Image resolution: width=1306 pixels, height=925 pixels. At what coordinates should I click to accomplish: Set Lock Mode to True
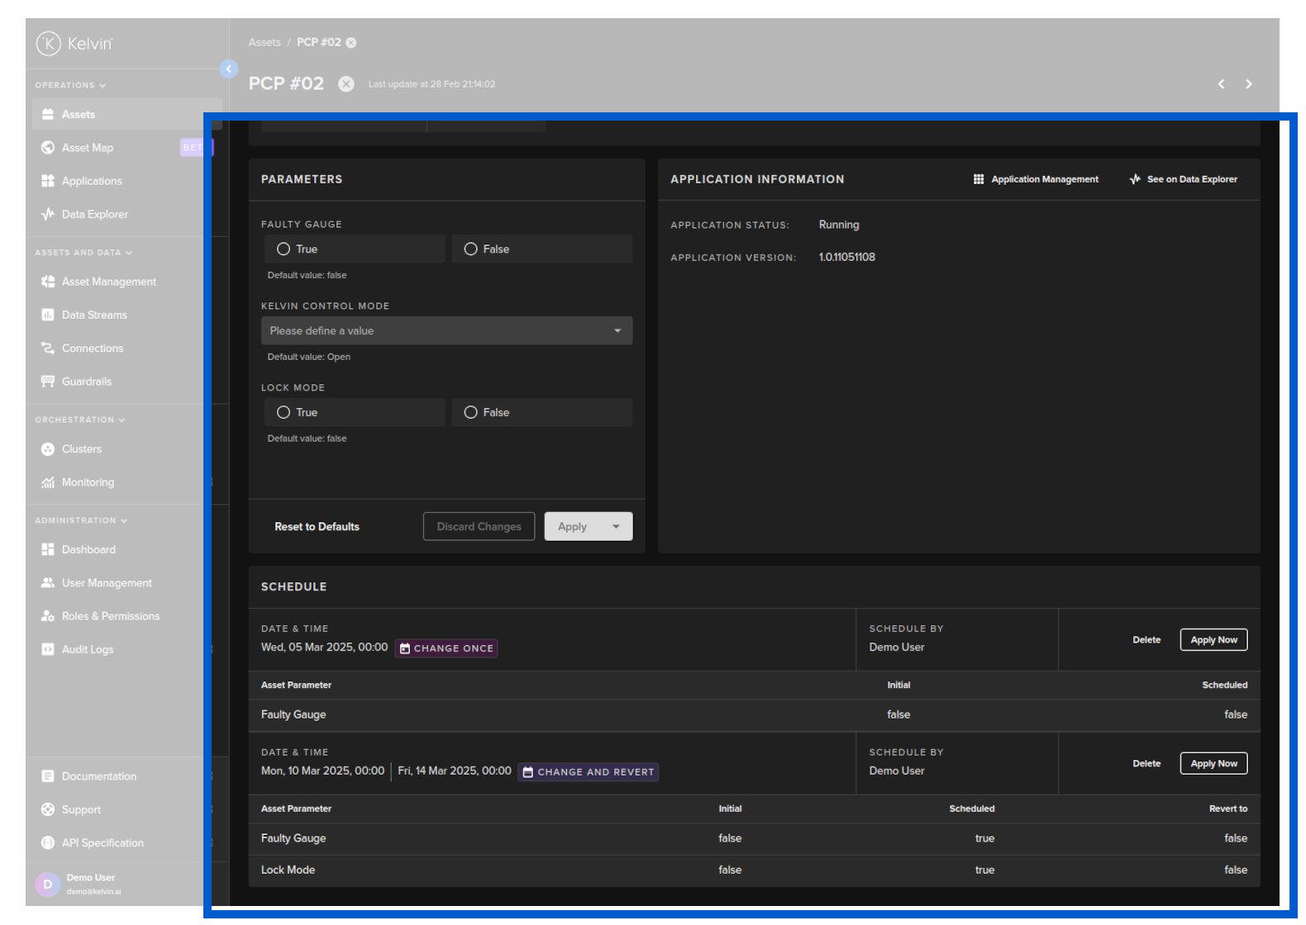tap(284, 413)
